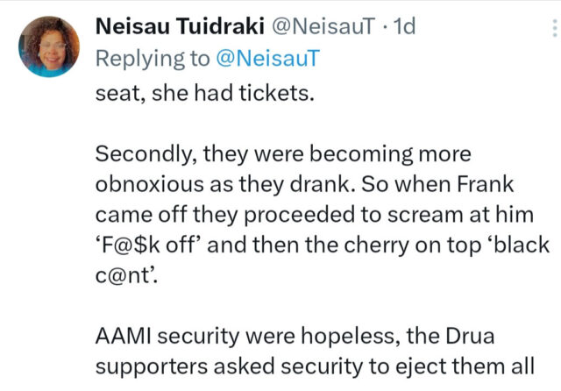Click the word 'obnoxious' in the tweet
The height and width of the screenshot is (391, 561).
pos(150,184)
